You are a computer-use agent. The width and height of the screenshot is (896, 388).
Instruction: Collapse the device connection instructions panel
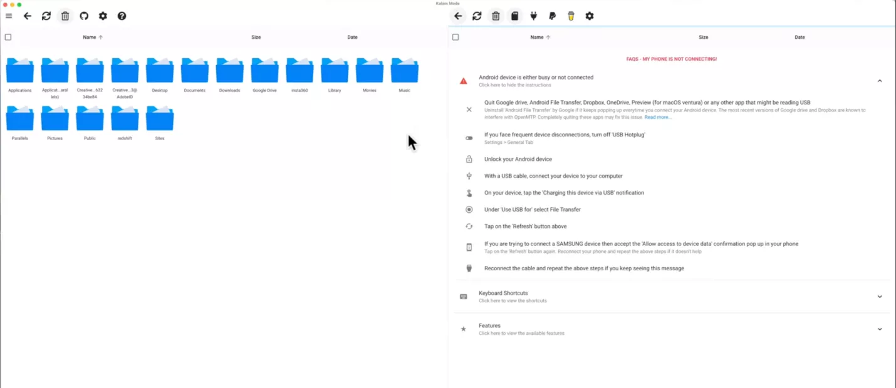click(x=880, y=81)
